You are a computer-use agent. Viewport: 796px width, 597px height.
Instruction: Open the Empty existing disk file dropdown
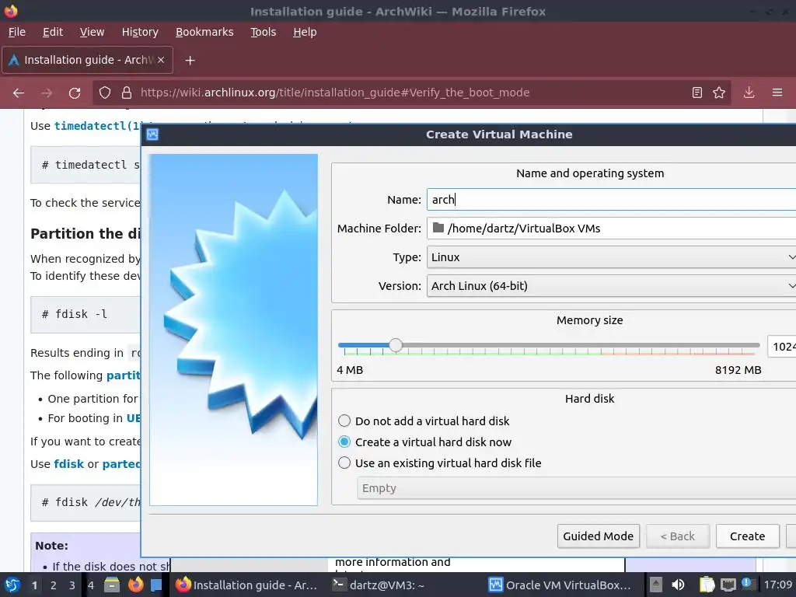[x=577, y=488]
